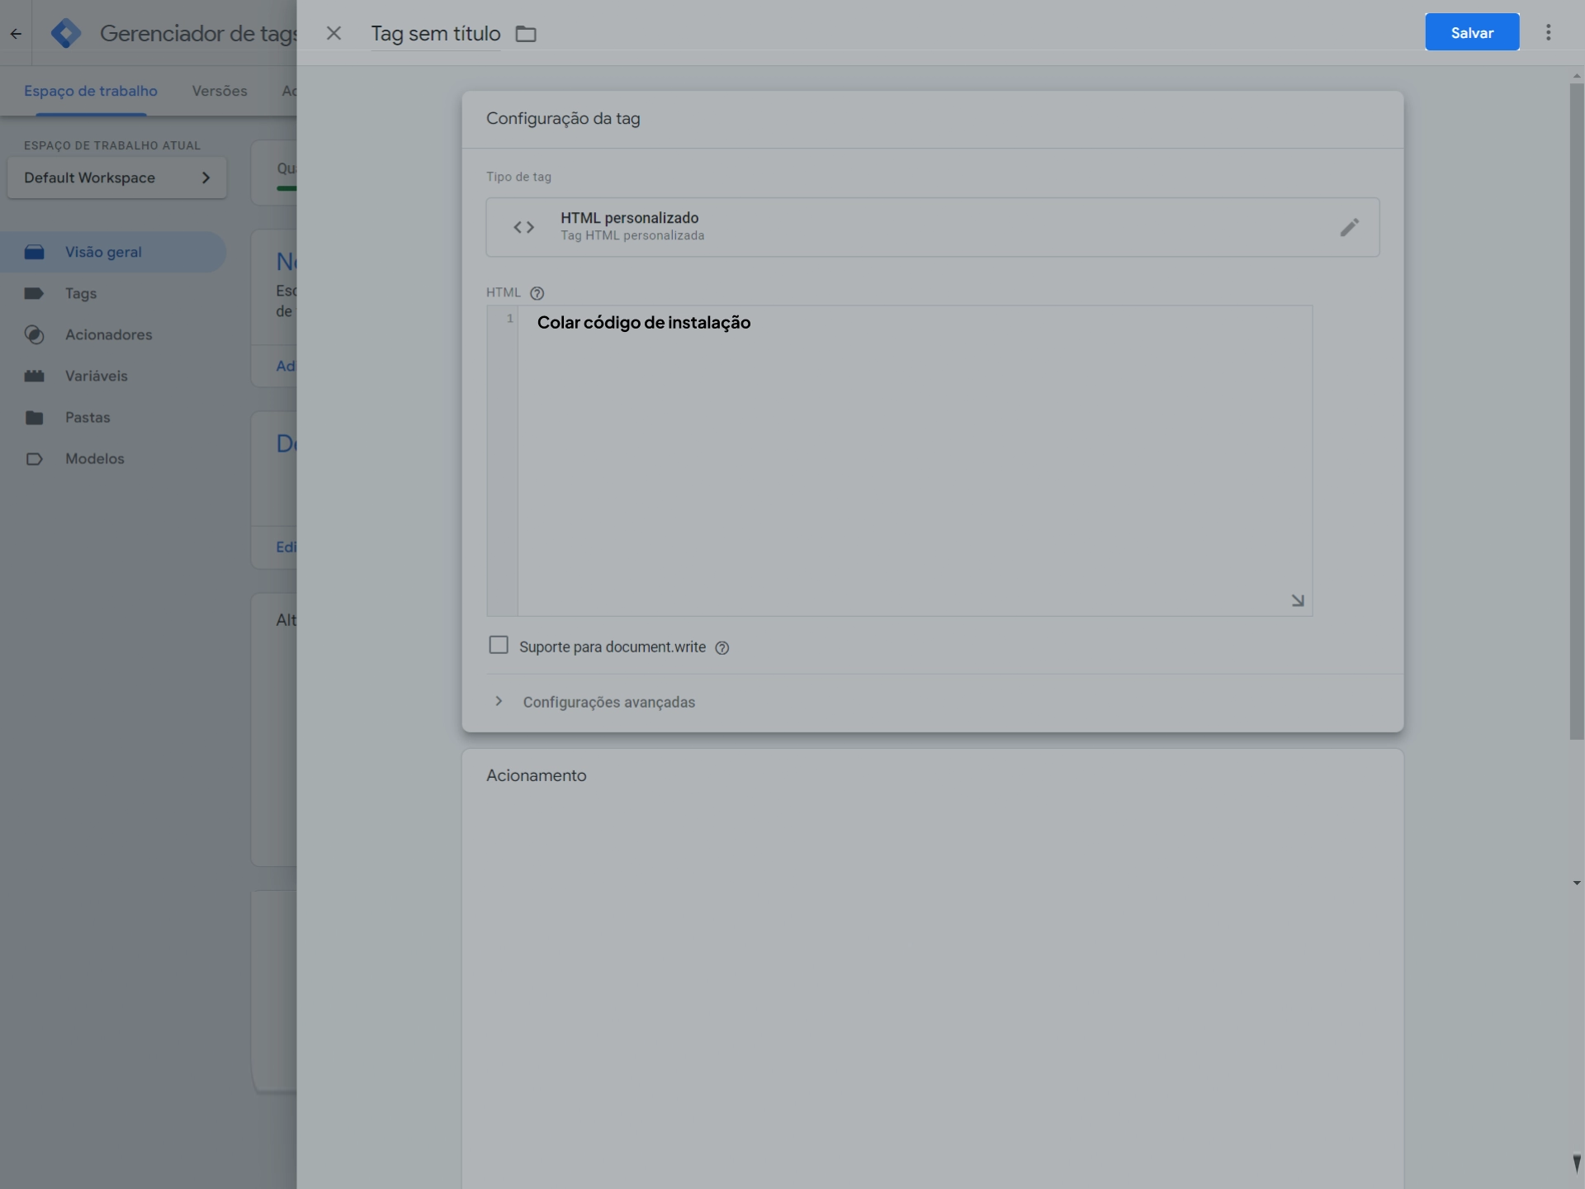Click the editor resize arrow icon
Image resolution: width=1585 pixels, height=1189 pixels.
click(x=1297, y=600)
